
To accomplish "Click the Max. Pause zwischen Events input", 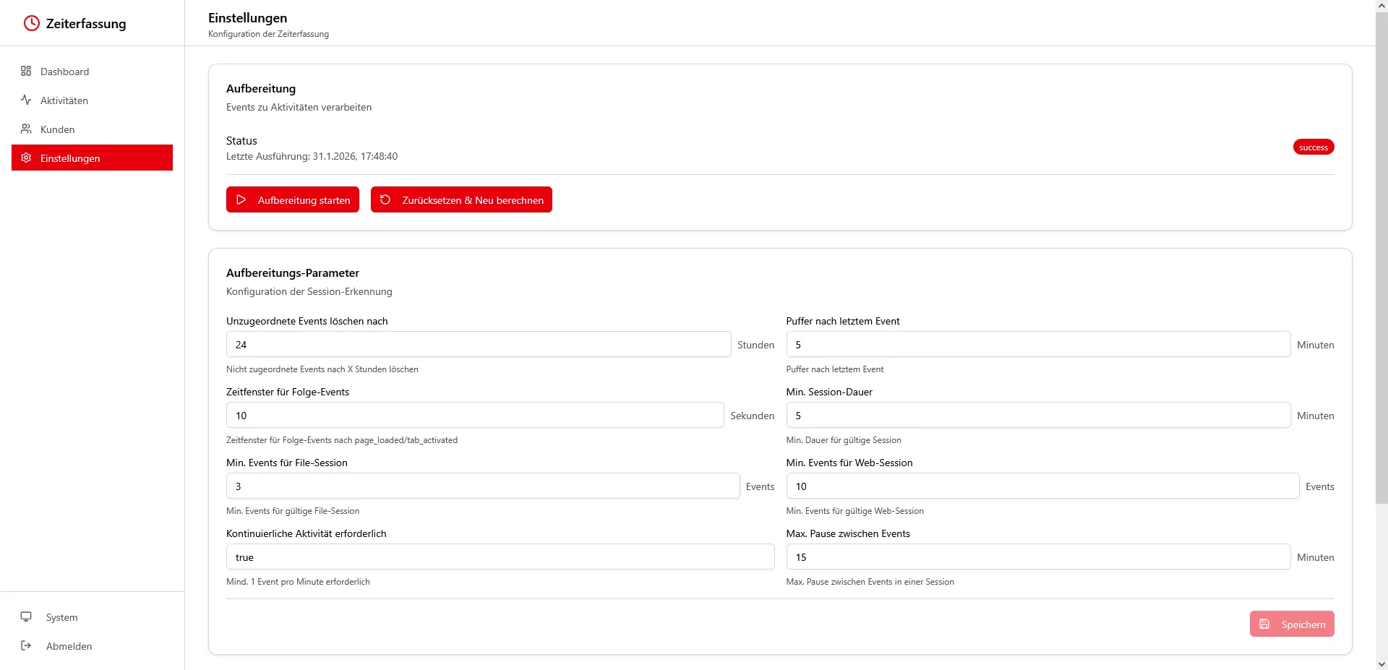I will (x=1038, y=557).
